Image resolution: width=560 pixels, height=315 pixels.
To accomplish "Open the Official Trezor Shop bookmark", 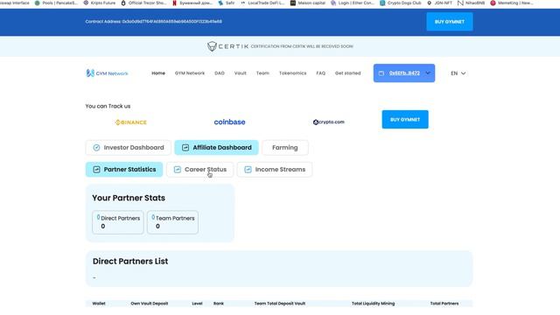I will pyautogui.click(x=143, y=3).
